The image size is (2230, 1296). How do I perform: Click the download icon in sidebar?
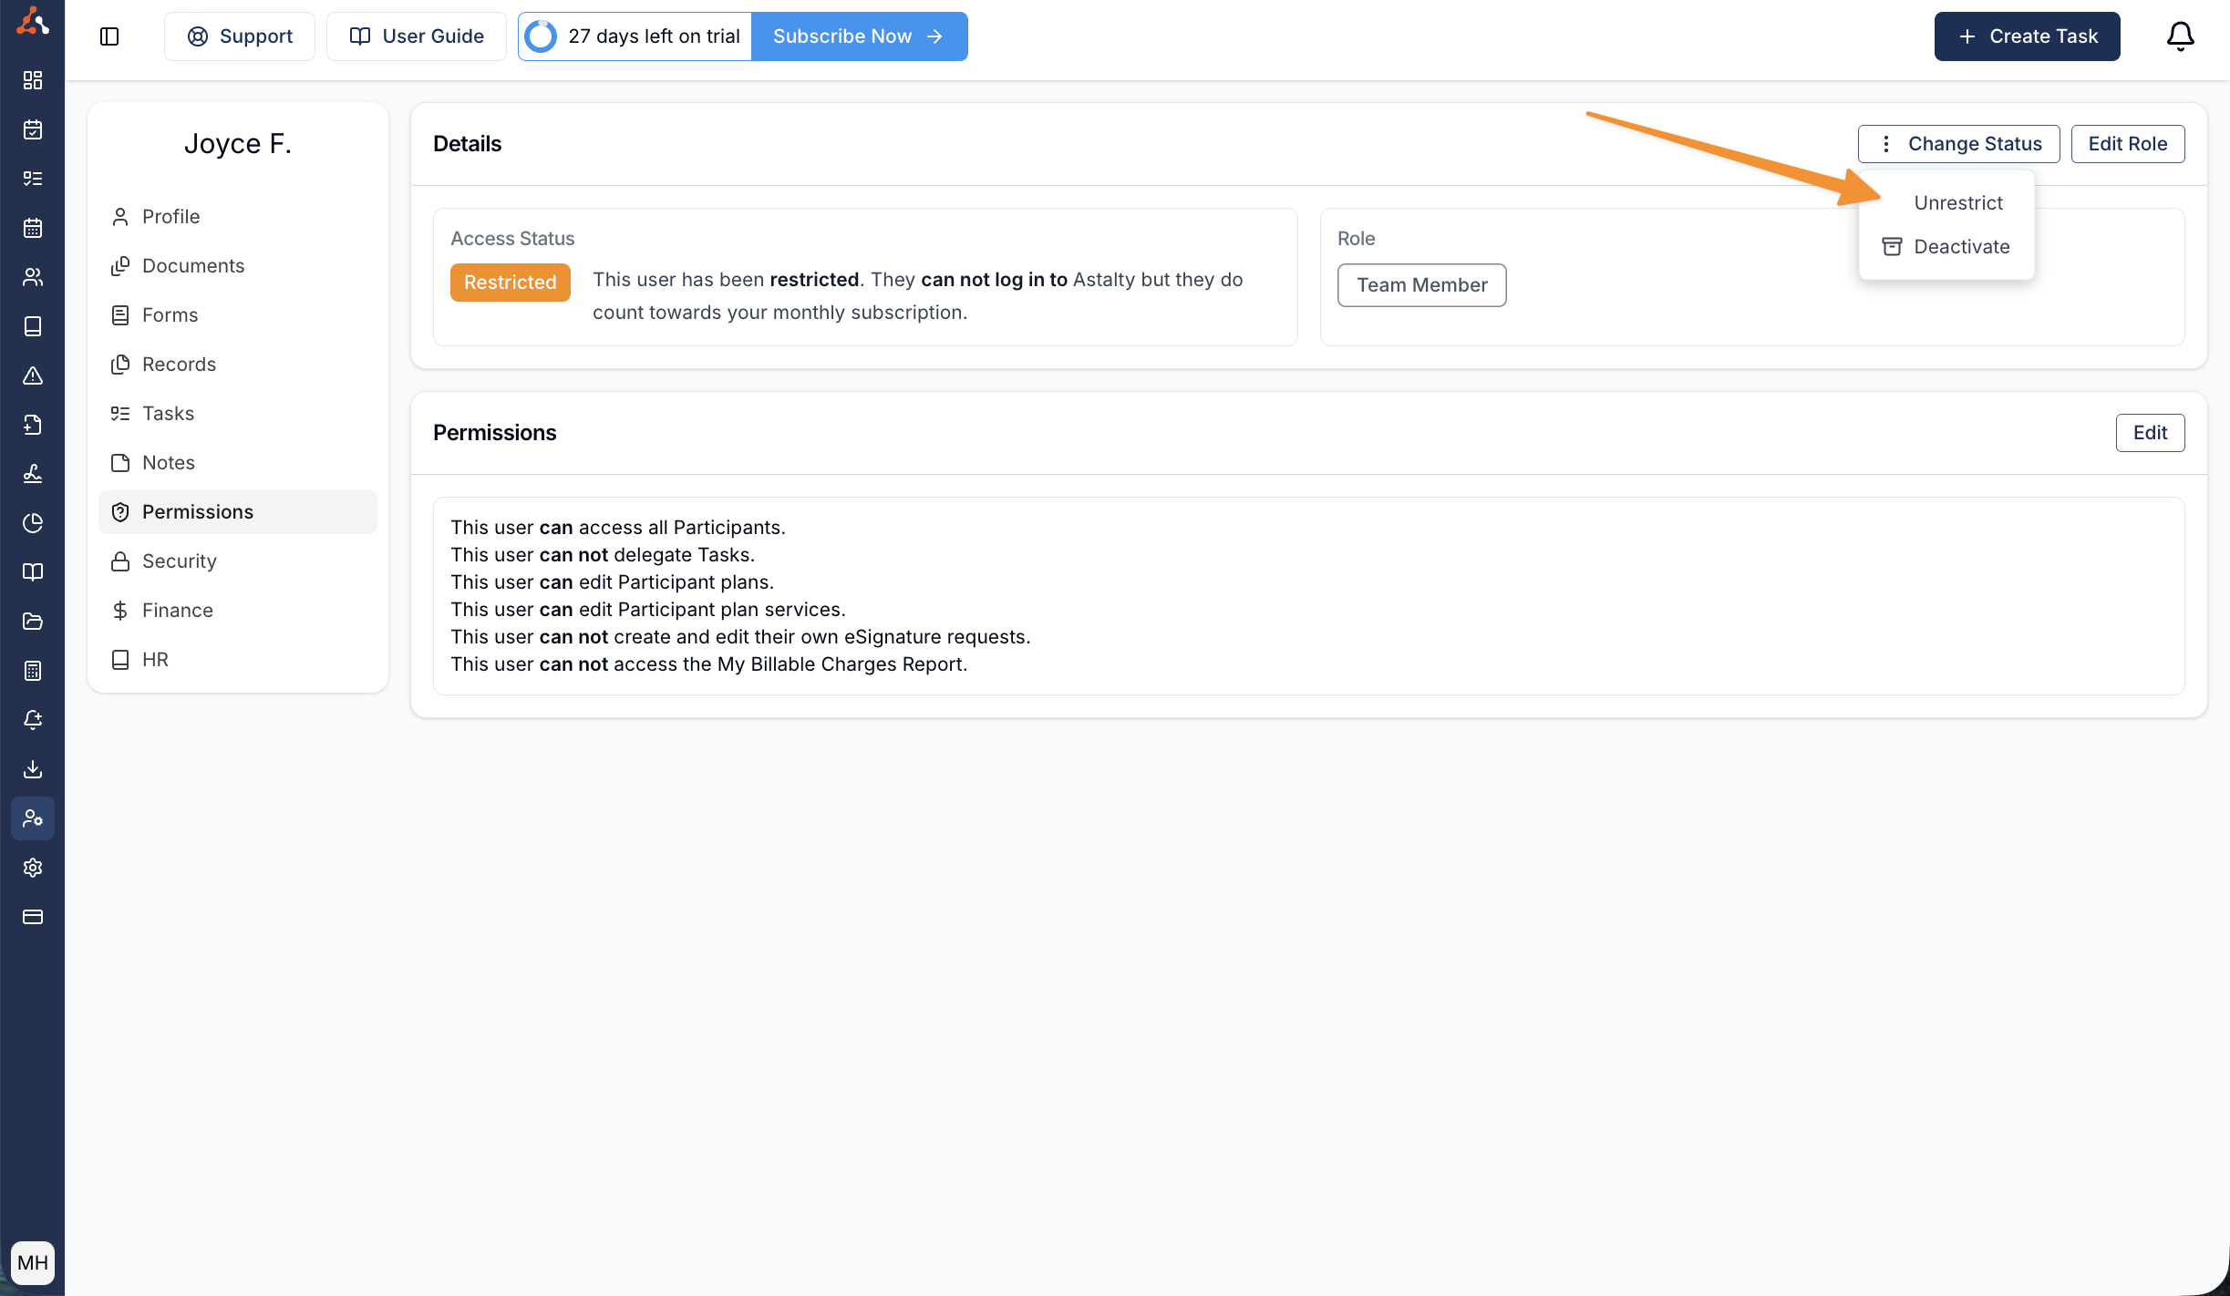tap(33, 769)
